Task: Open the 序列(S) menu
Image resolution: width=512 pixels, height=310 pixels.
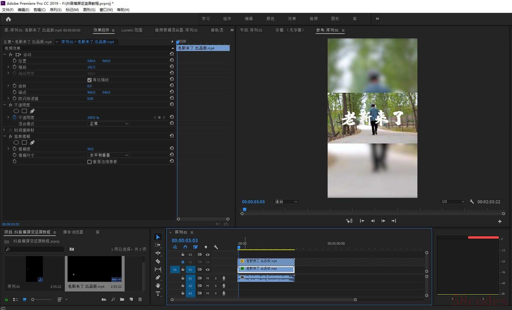Action: (x=56, y=10)
